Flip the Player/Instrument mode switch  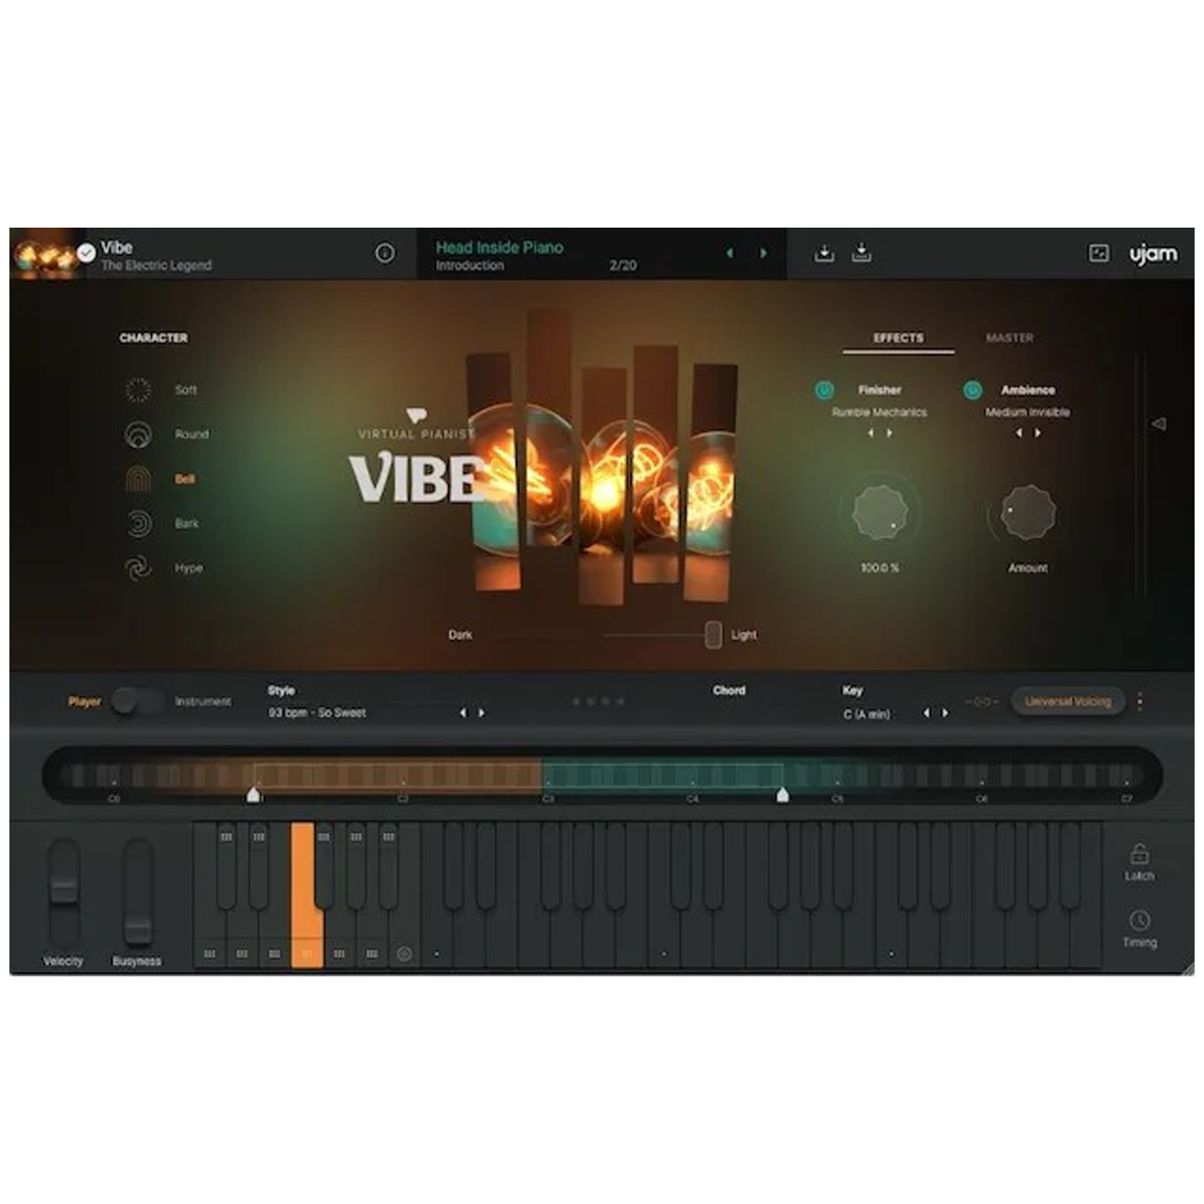(x=136, y=702)
